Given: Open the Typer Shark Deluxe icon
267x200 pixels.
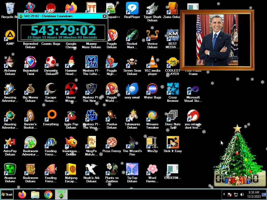Looking at the screenshot, I should [152, 11].
